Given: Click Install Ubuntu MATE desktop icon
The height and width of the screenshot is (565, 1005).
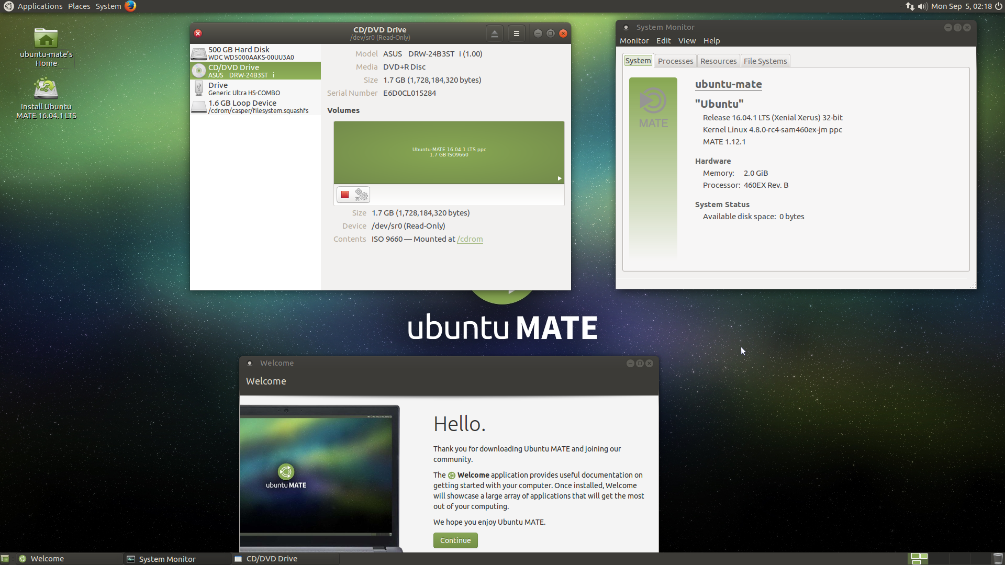Looking at the screenshot, I should [46, 98].
